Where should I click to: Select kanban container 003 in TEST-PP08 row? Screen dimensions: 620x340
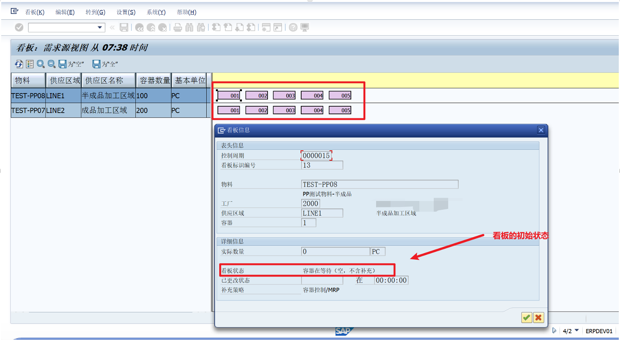[x=284, y=95]
